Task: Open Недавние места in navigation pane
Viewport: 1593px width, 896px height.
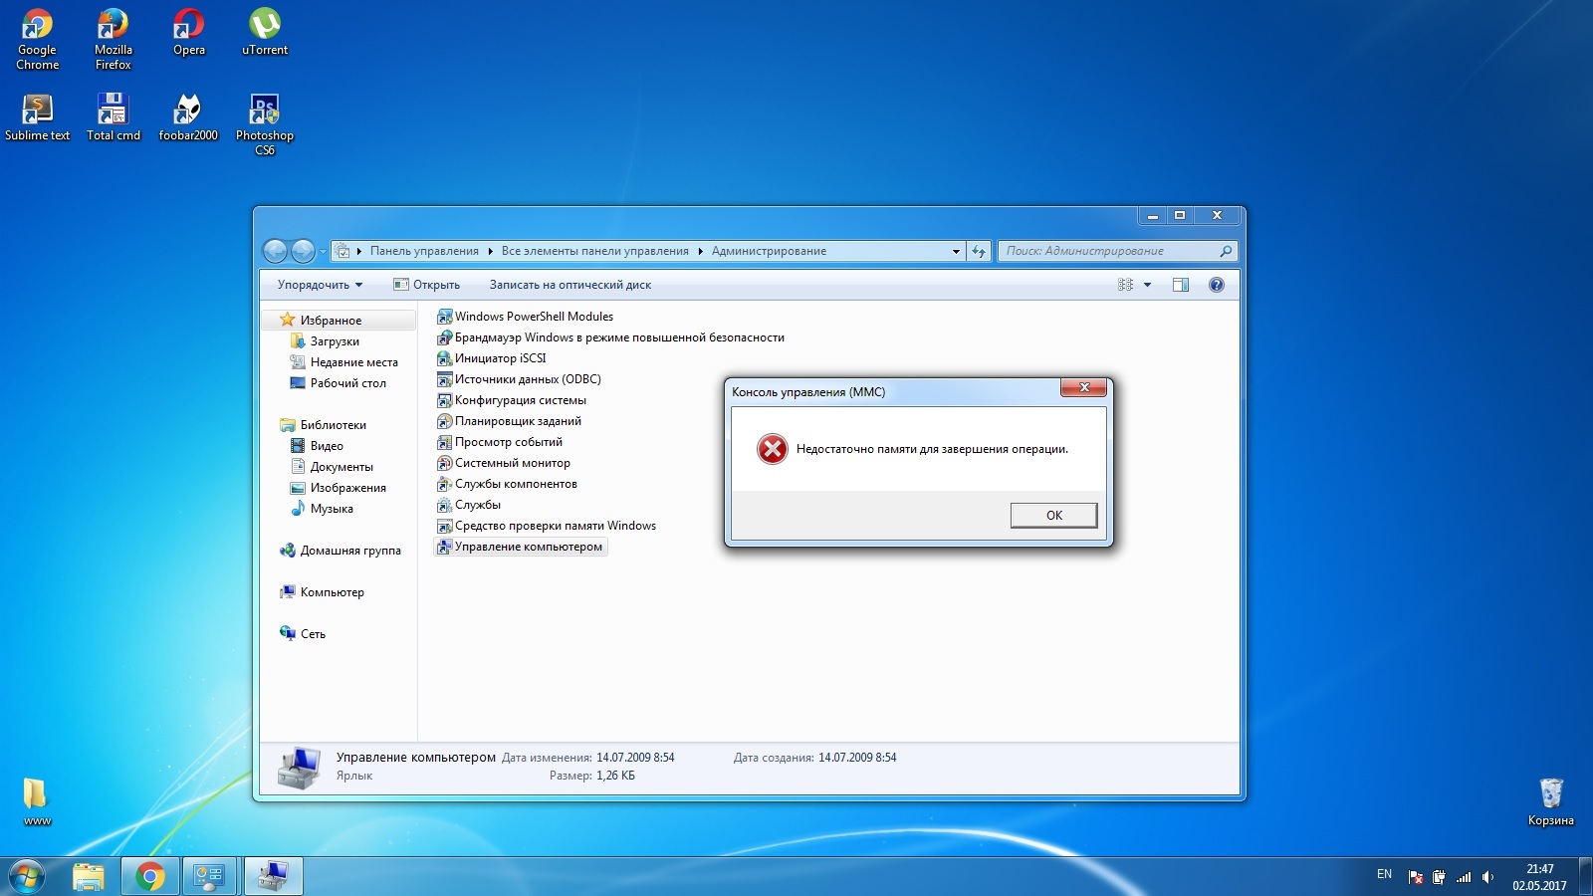Action: click(353, 362)
